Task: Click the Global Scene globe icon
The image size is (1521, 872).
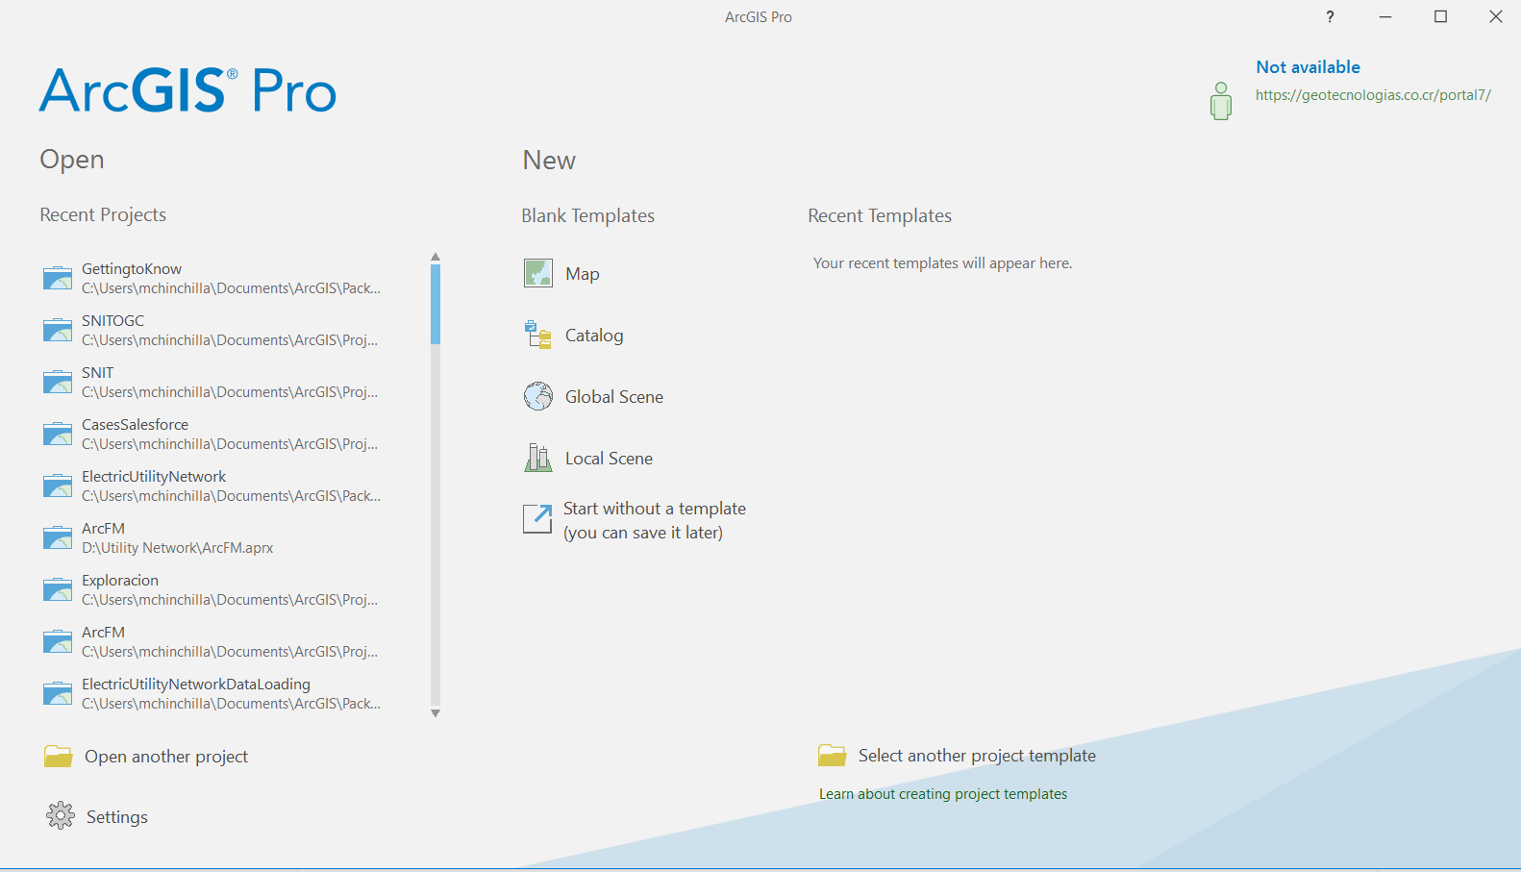Action: [538, 396]
